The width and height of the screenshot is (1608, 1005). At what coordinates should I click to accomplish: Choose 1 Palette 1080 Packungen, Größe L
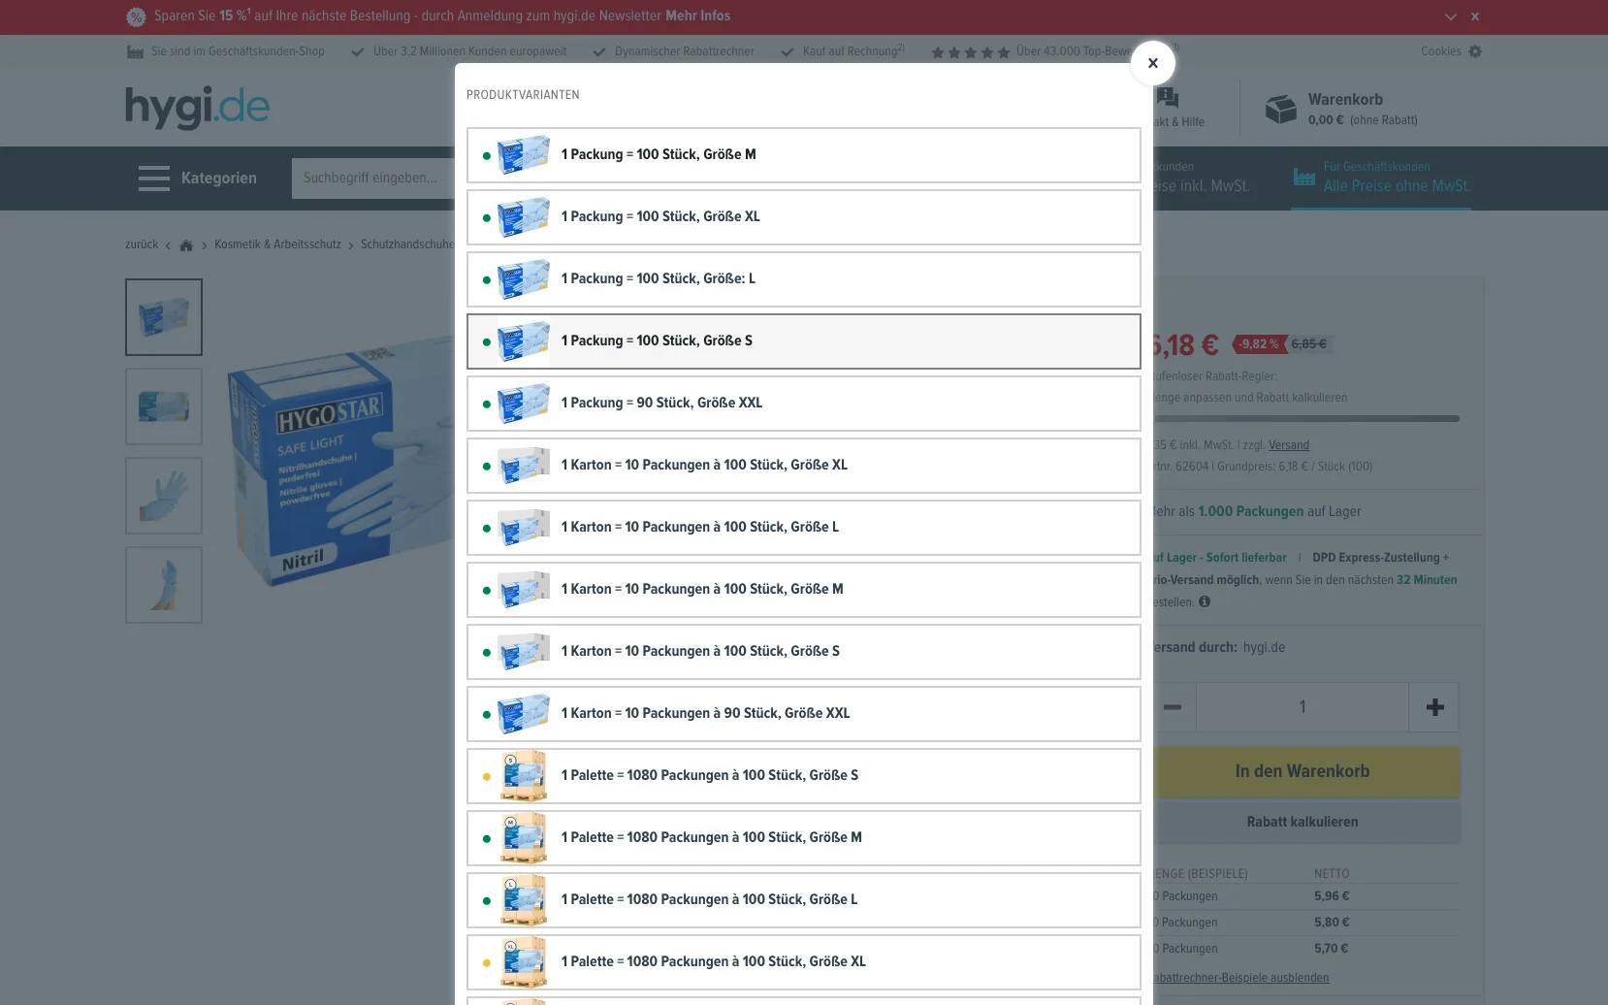pos(803,900)
